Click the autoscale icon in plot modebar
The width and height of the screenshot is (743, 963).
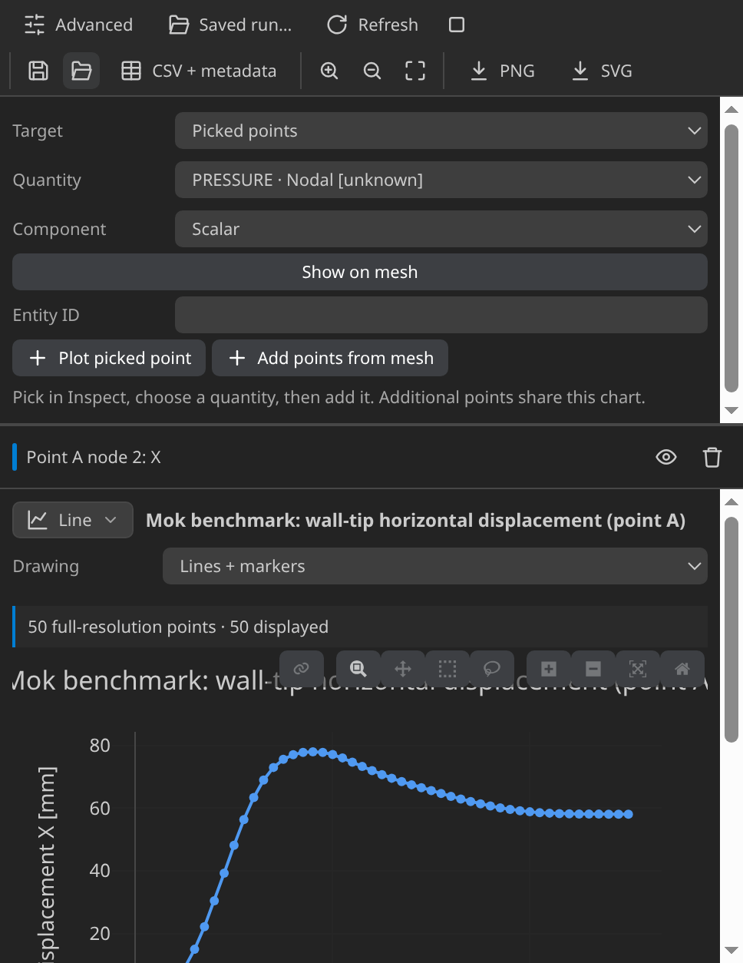[x=638, y=669]
